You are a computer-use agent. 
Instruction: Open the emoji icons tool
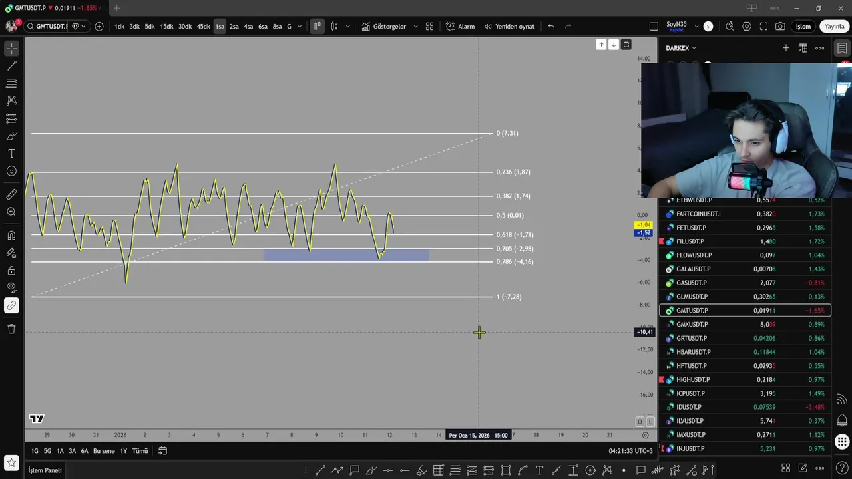11,171
